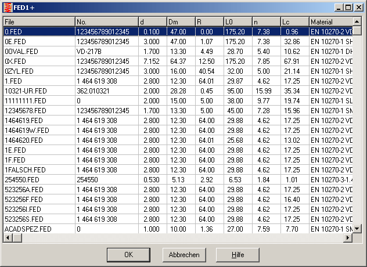Image resolution: width=367 pixels, height=267 pixels.
Task: Click the Material column header
Action: (x=330, y=21)
